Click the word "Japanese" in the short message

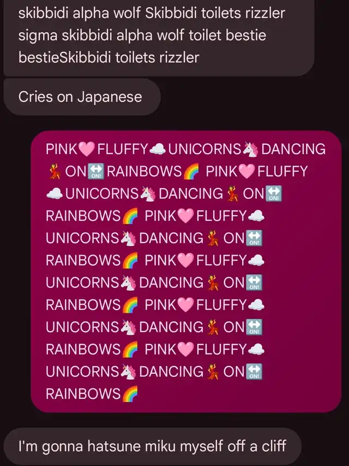pos(110,97)
